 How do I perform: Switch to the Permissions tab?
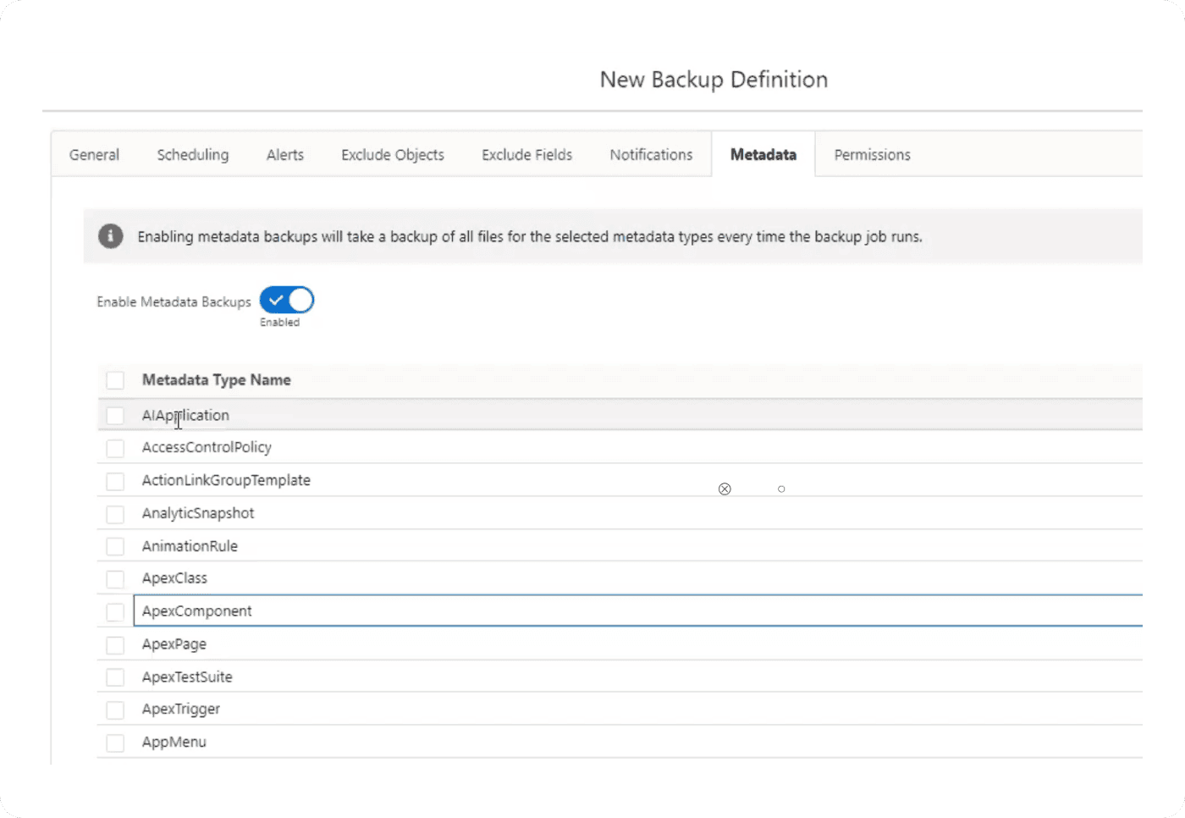pyautogui.click(x=872, y=155)
